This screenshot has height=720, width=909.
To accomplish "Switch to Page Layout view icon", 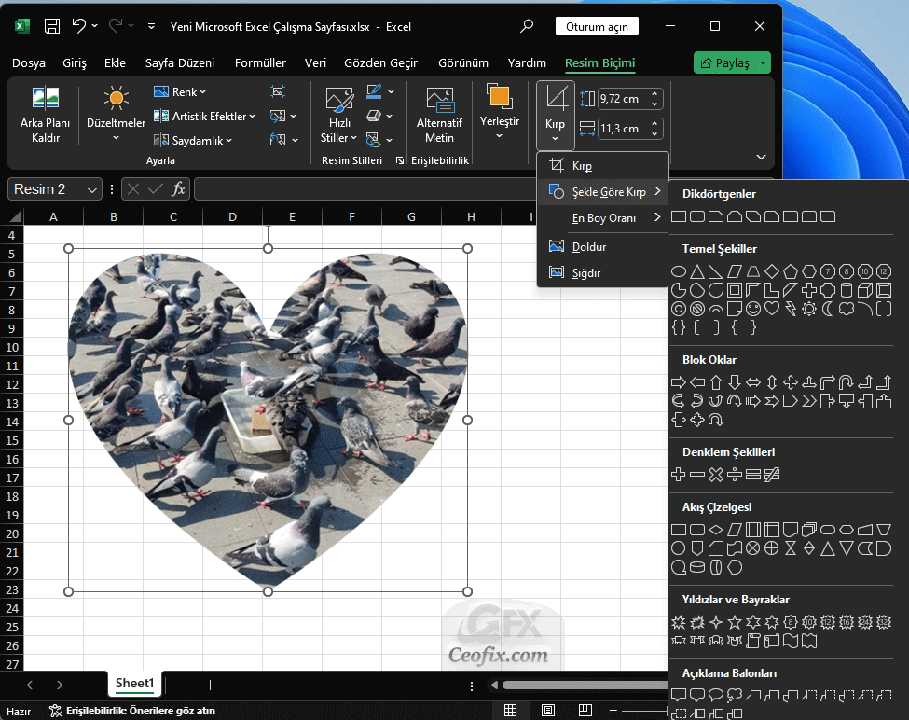I will (548, 710).
